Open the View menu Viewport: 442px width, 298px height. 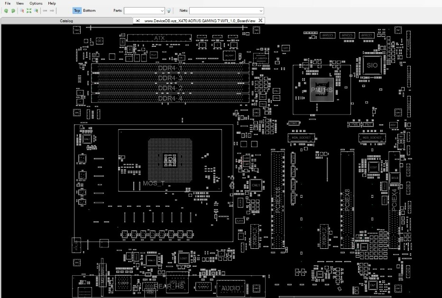tap(20, 3)
